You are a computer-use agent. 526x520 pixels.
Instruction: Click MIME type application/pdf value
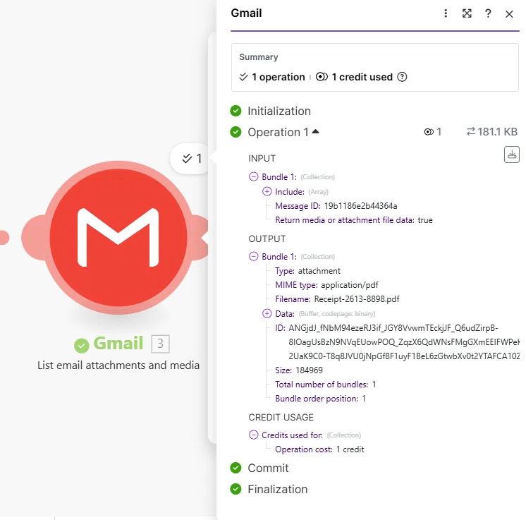(x=349, y=285)
